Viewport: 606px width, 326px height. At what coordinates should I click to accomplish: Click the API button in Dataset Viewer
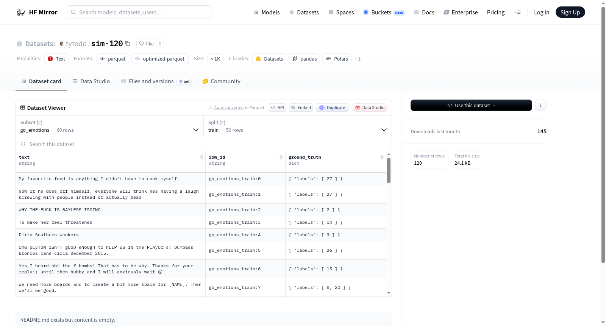(278, 108)
